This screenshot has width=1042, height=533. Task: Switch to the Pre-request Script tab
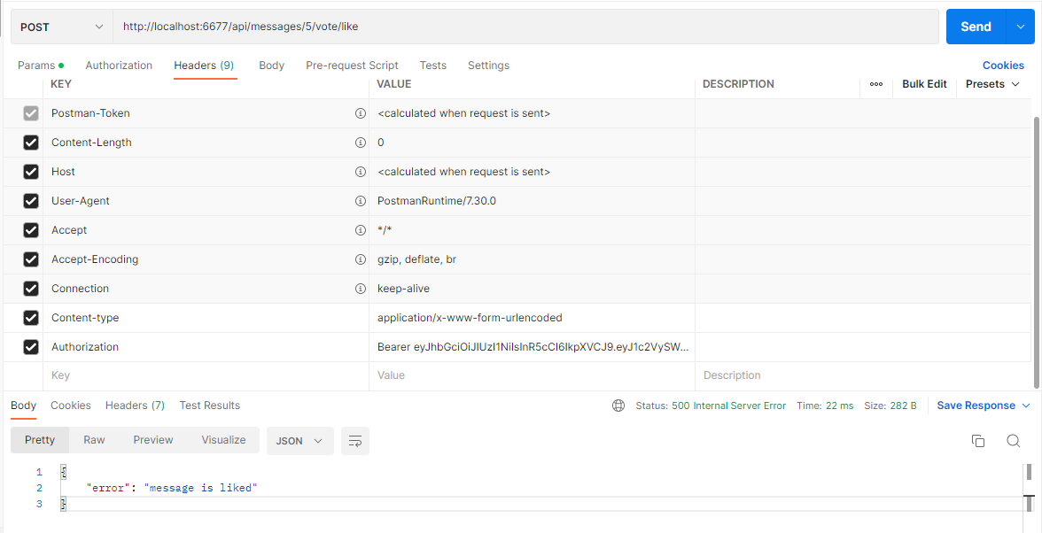353,65
